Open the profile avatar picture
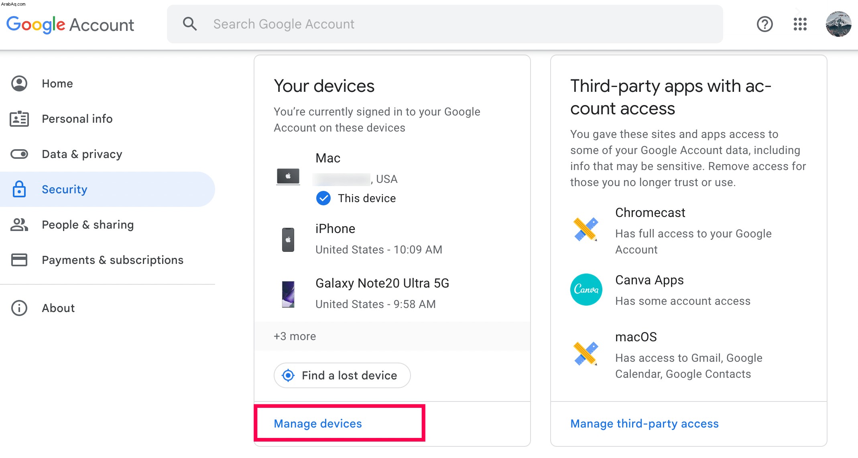The image size is (858, 458). click(838, 24)
